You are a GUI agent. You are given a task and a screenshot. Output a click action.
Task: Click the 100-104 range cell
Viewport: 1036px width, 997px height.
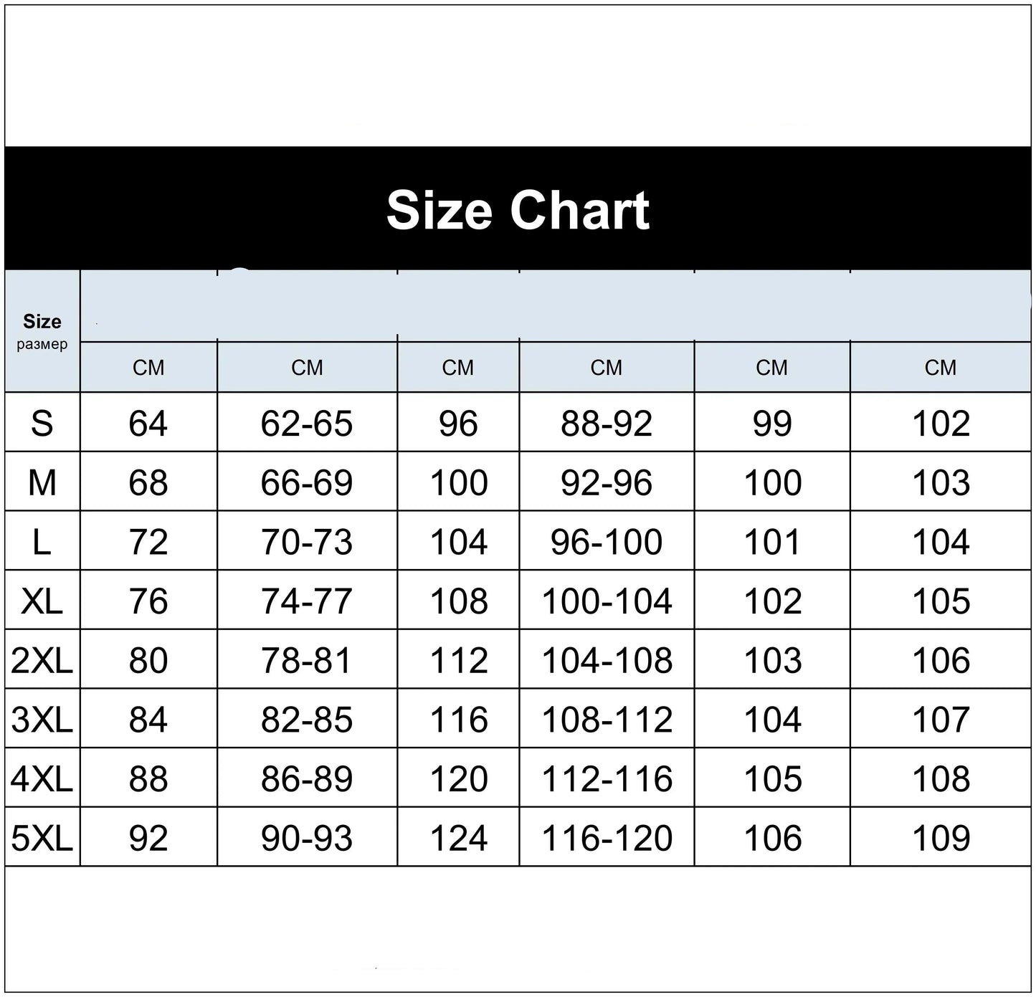[607, 601]
